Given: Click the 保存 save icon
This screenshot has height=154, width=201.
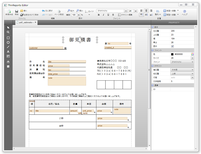Looking at the screenshot, I should click(16, 12).
